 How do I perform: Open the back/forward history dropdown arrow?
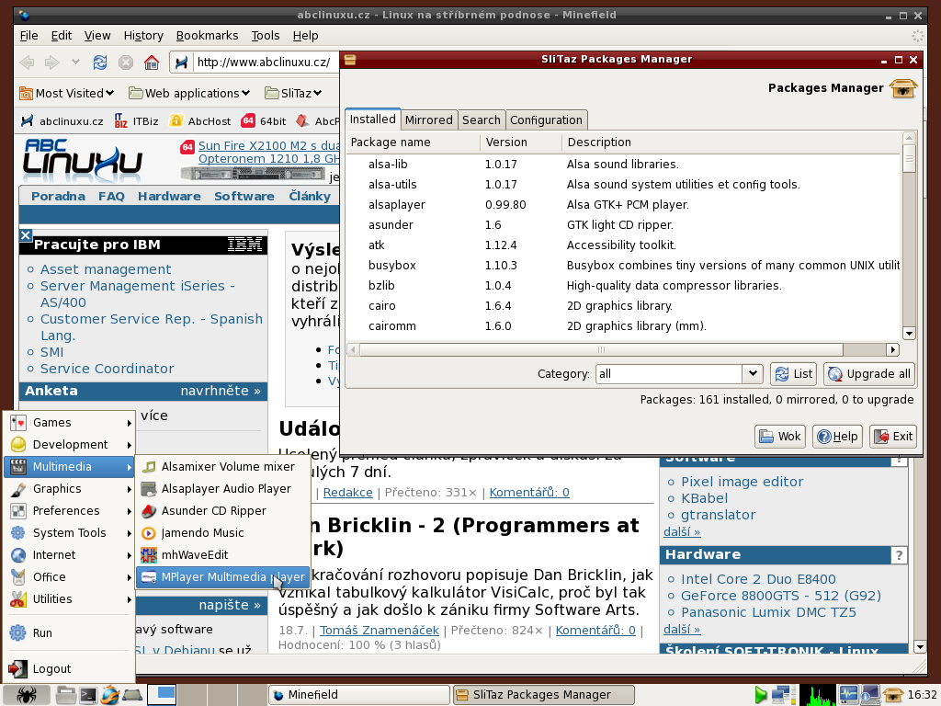pyautogui.click(x=75, y=62)
